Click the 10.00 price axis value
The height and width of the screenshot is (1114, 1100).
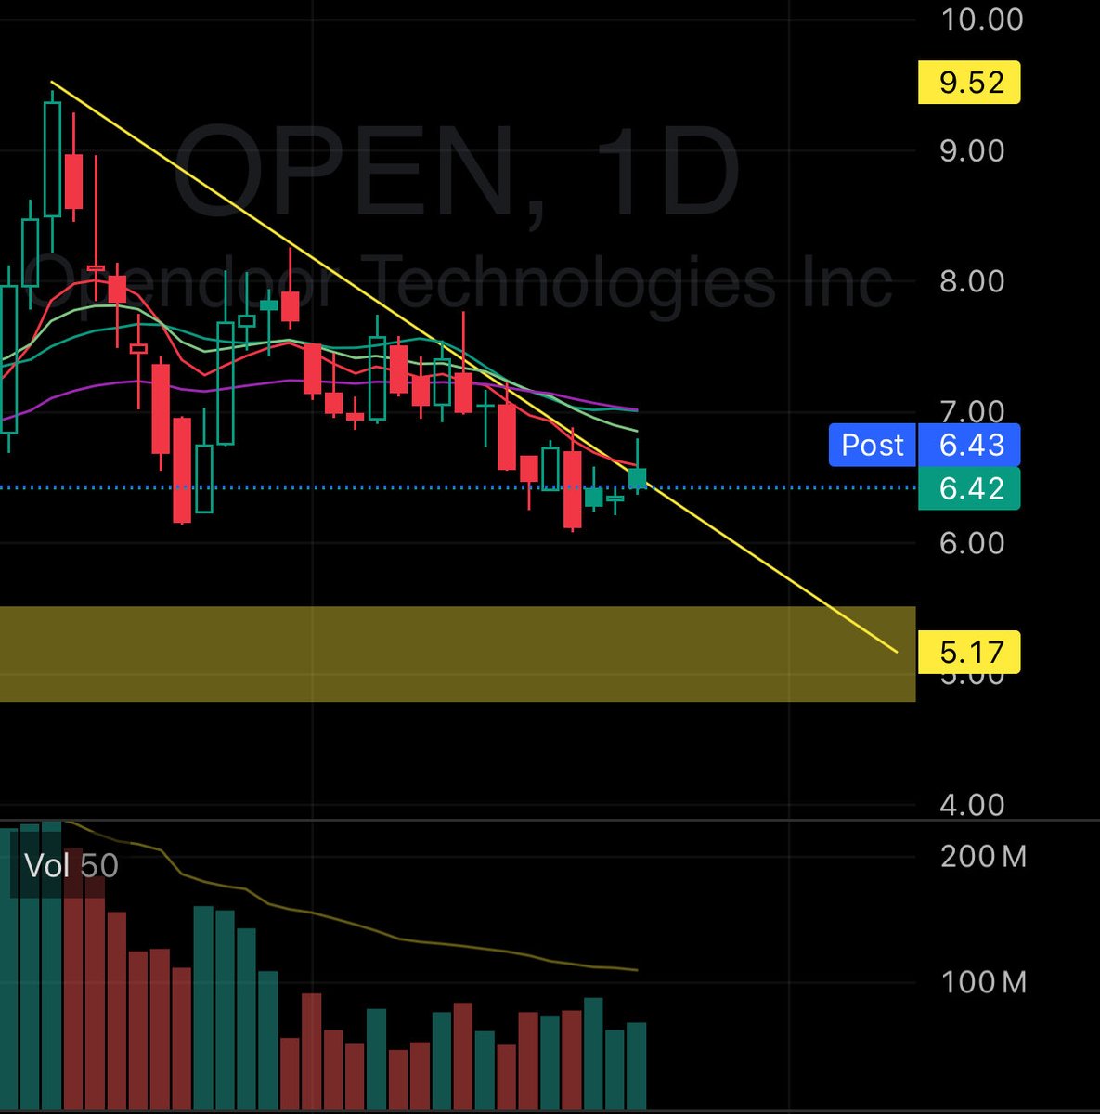point(982,19)
